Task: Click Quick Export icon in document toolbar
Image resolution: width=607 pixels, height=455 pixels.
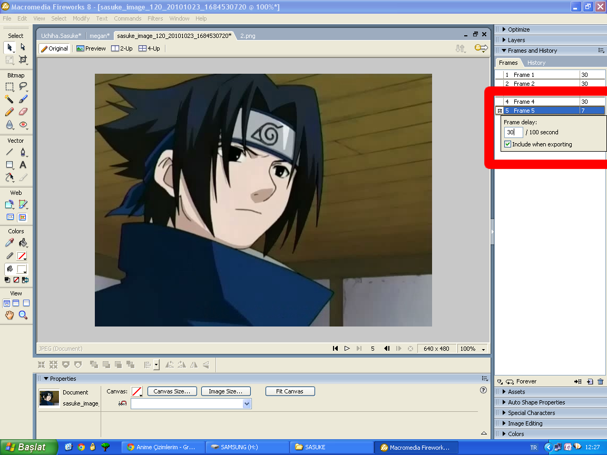Action: 481,48
